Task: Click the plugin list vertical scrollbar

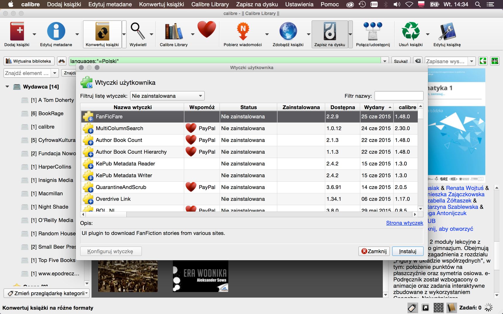Action: pos(421,158)
